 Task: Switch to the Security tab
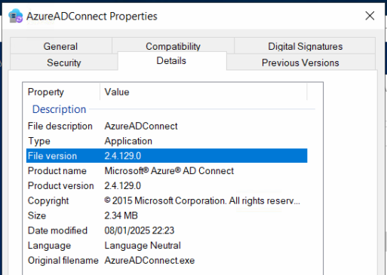pos(64,63)
